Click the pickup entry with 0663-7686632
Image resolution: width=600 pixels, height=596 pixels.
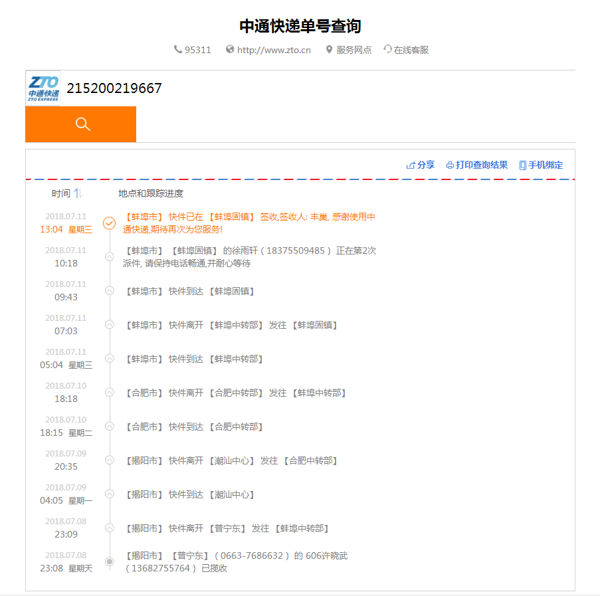pos(235,562)
